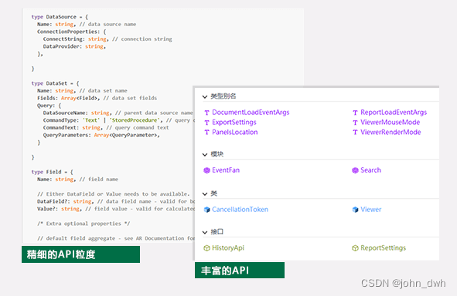This screenshot has height=296, width=457.
Task: Click the 'DataProvider: string,' code line
Action: (x=74, y=46)
